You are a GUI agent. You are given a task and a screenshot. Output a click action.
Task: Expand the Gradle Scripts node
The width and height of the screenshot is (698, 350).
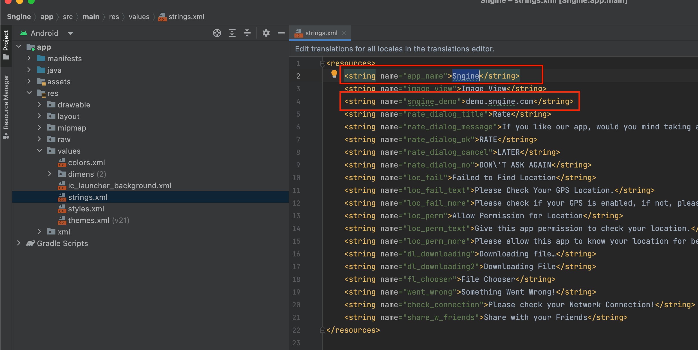coord(19,243)
